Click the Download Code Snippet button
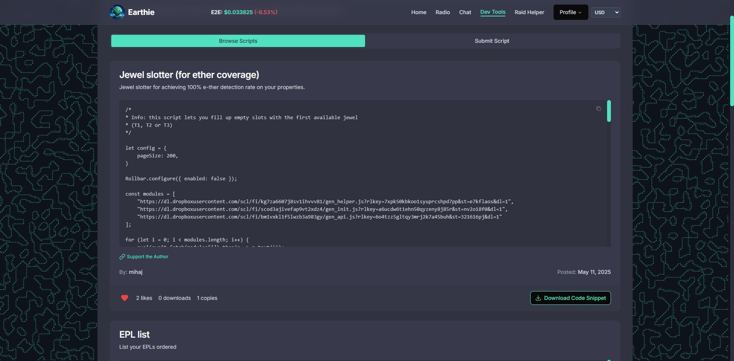The height and width of the screenshot is (361, 734). (570, 298)
